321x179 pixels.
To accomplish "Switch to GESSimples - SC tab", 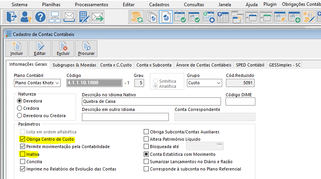I will 285,65.
